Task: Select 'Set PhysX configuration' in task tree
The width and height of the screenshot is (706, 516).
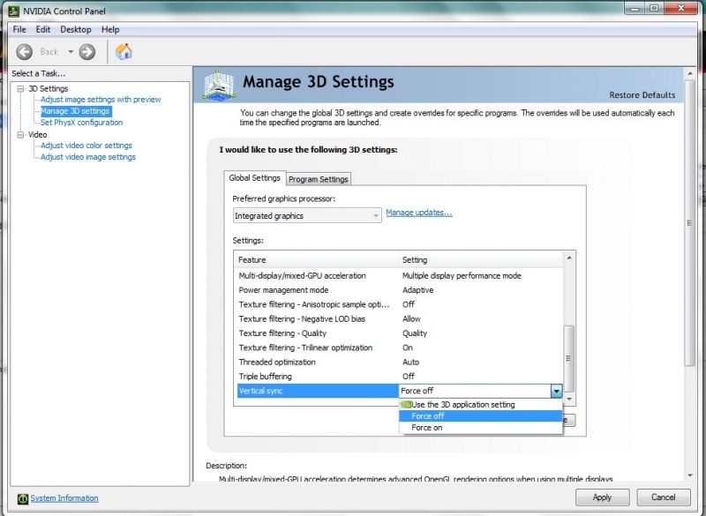Action: click(81, 123)
